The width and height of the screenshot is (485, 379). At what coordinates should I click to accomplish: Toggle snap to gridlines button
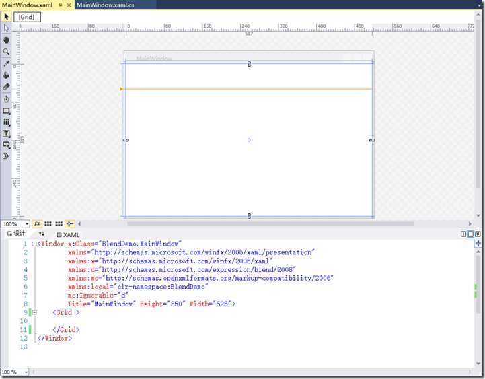point(59,223)
